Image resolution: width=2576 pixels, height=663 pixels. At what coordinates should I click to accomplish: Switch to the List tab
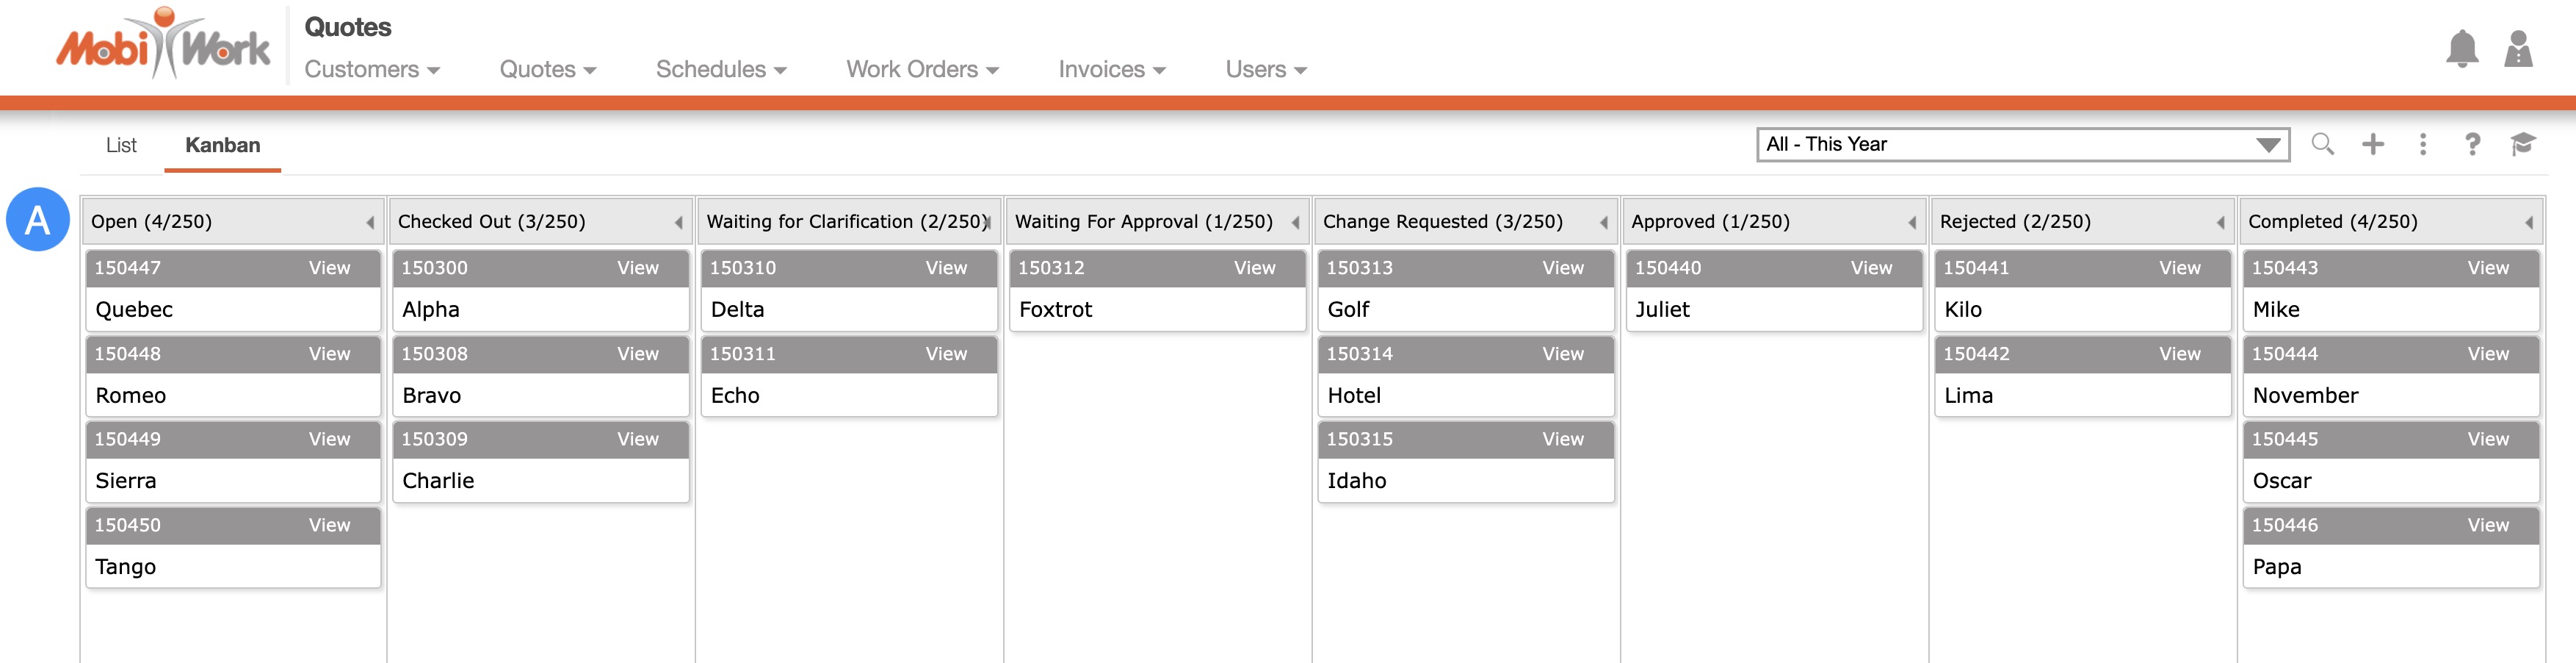point(121,146)
